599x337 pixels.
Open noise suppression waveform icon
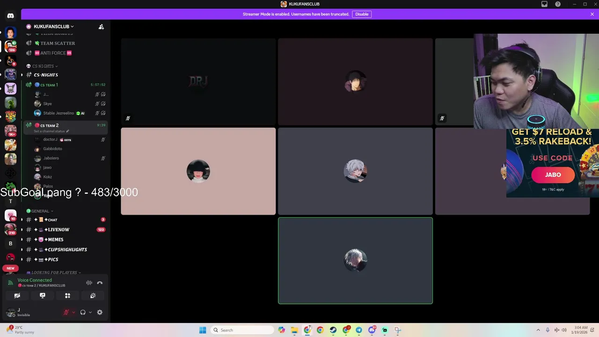(89, 283)
